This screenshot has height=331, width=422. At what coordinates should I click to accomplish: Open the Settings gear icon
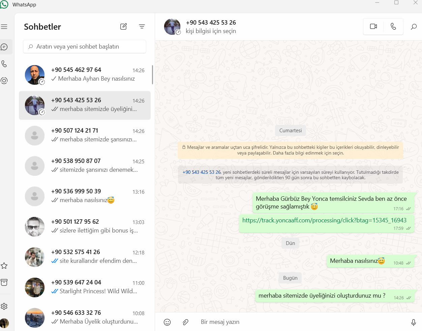click(4, 306)
